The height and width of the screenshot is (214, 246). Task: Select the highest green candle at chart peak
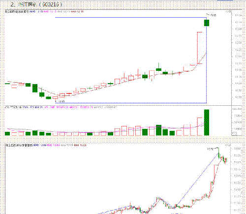point(207,23)
